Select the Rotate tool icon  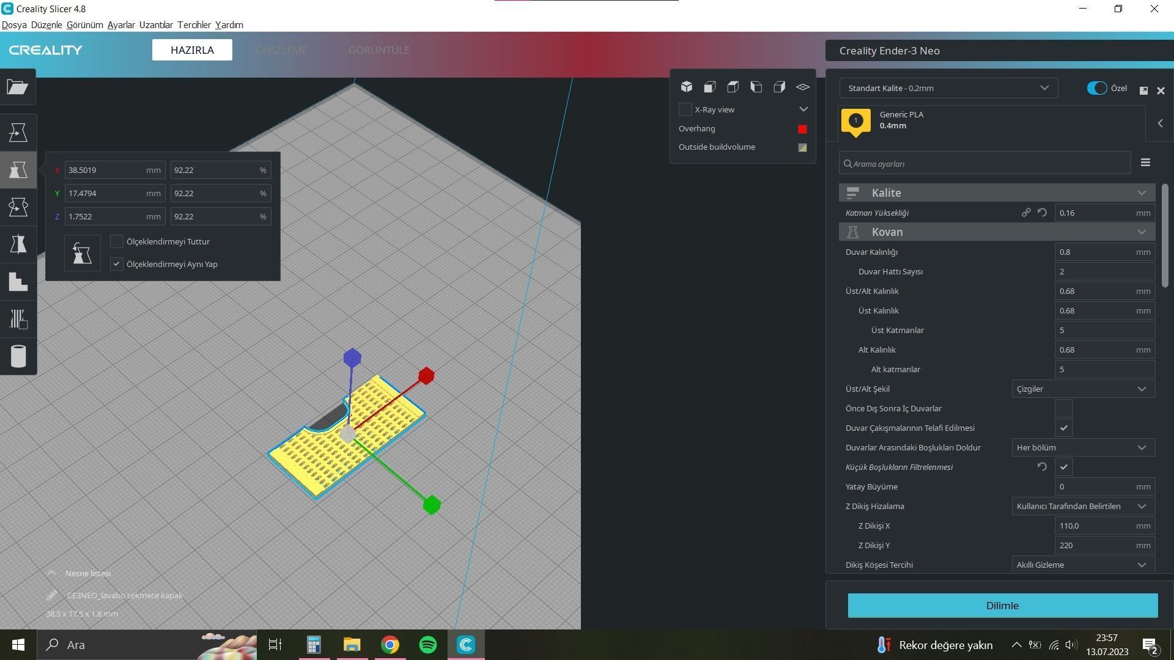pyautogui.click(x=18, y=207)
